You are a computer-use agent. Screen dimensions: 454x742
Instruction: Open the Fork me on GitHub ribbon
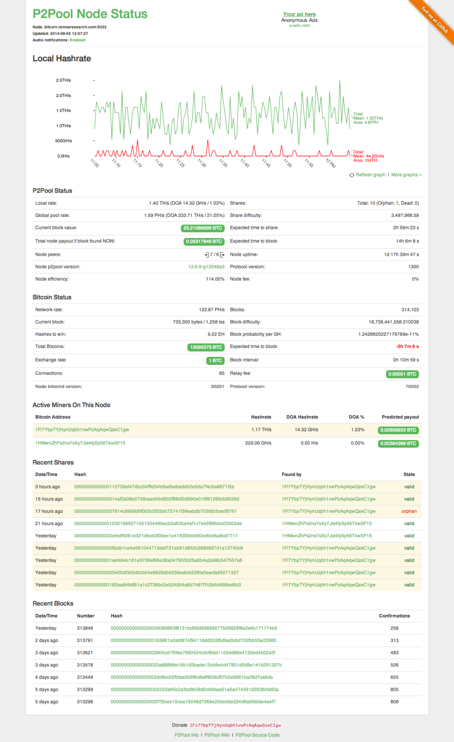(x=435, y=20)
